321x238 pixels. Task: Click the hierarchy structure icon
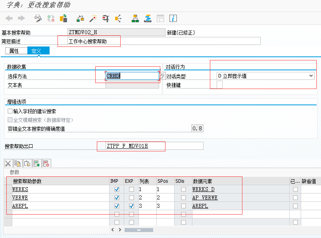[135, 18]
